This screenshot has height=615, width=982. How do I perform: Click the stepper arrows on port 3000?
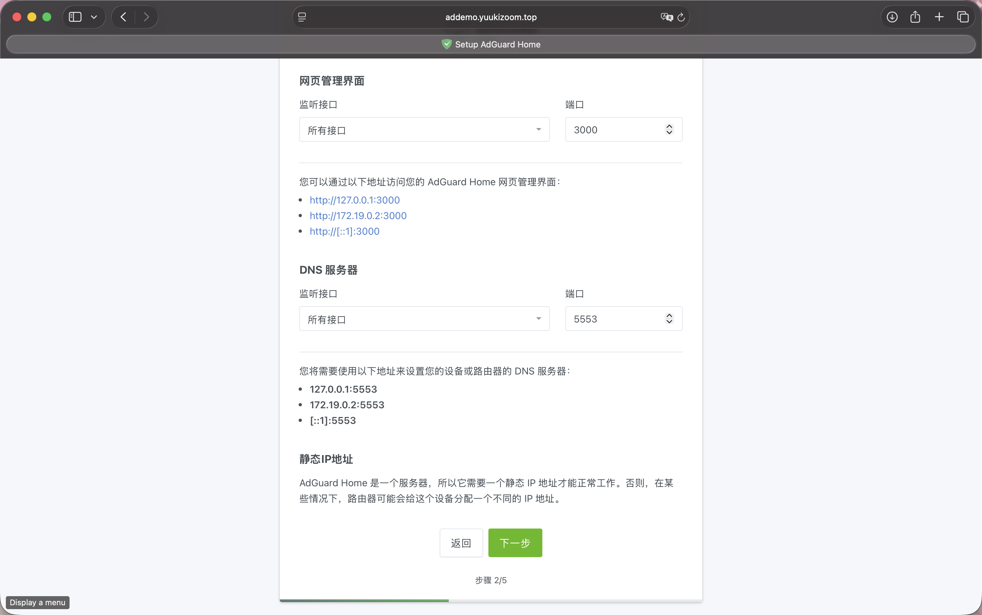pyautogui.click(x=669, y=130)
